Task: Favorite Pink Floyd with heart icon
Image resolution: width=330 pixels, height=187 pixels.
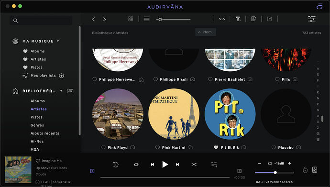Action: [103, 147]
